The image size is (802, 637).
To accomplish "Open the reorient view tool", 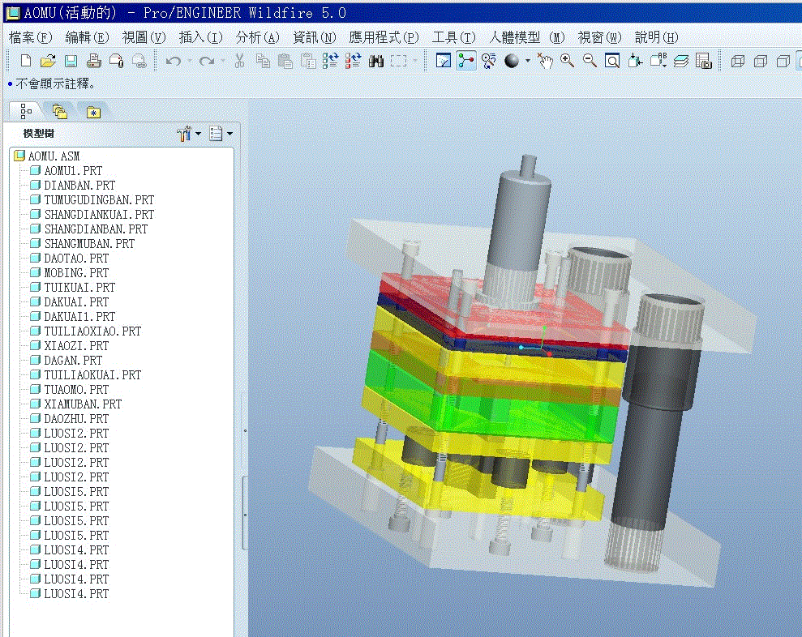I will [x=635, y=61].
